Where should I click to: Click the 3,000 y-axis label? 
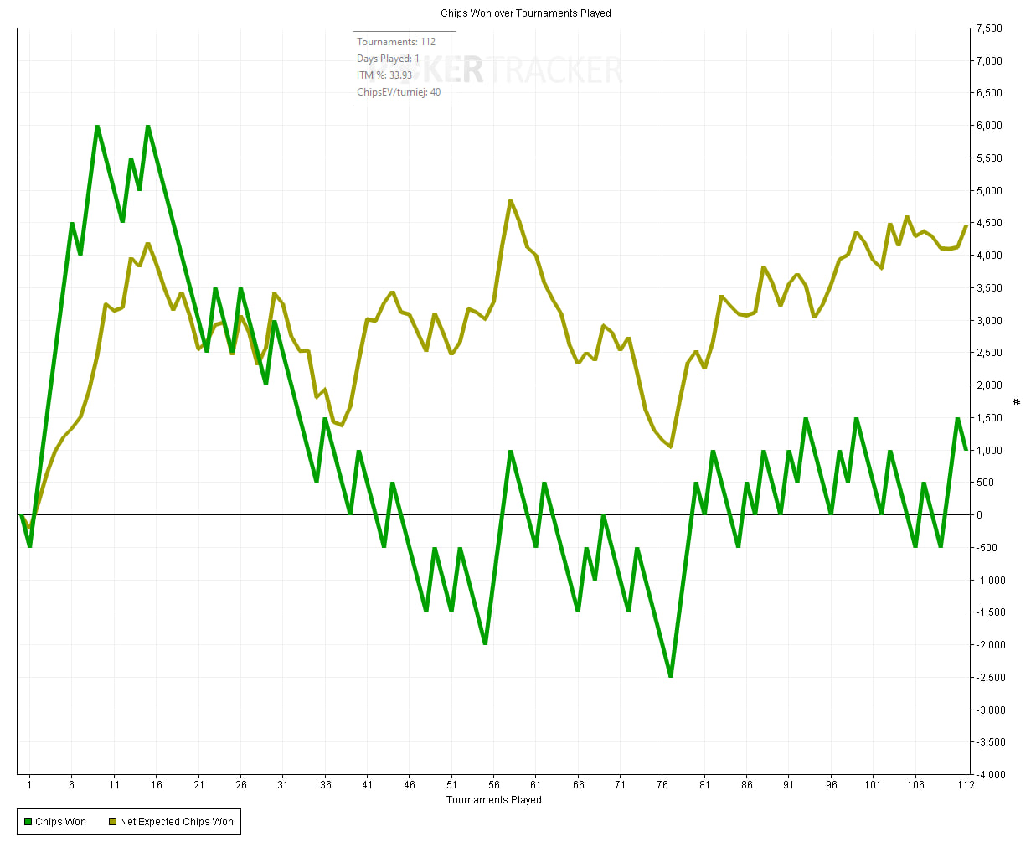pyautogui.click(x=989, y=321)
